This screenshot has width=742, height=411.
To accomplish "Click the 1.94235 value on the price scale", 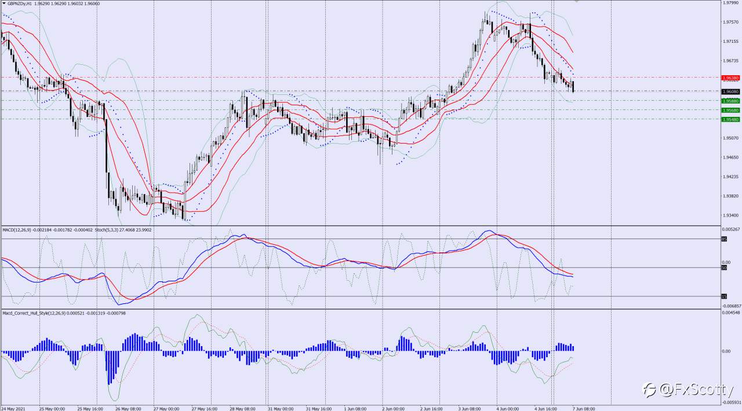I will tap(731, 177).
